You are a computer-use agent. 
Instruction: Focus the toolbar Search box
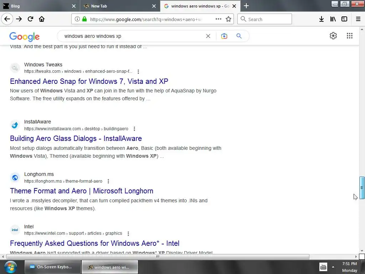pyautogui.click(x=264, y=19)
